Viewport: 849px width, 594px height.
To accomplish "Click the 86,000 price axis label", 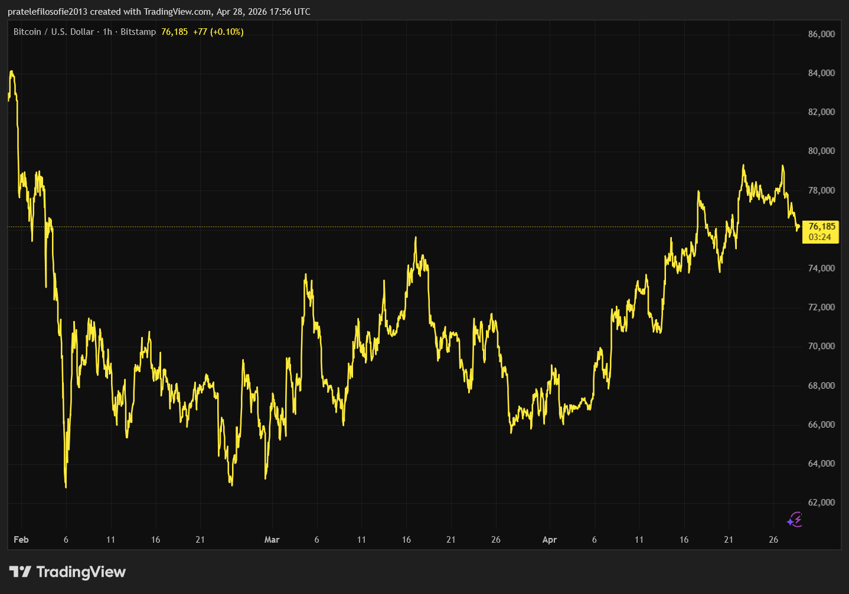I will tap(821, 34).
